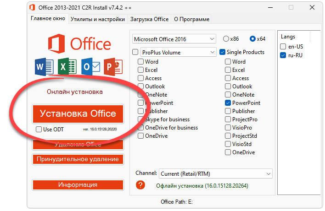
Task: Check OneNote under Single Products
Action: (228, 95)
